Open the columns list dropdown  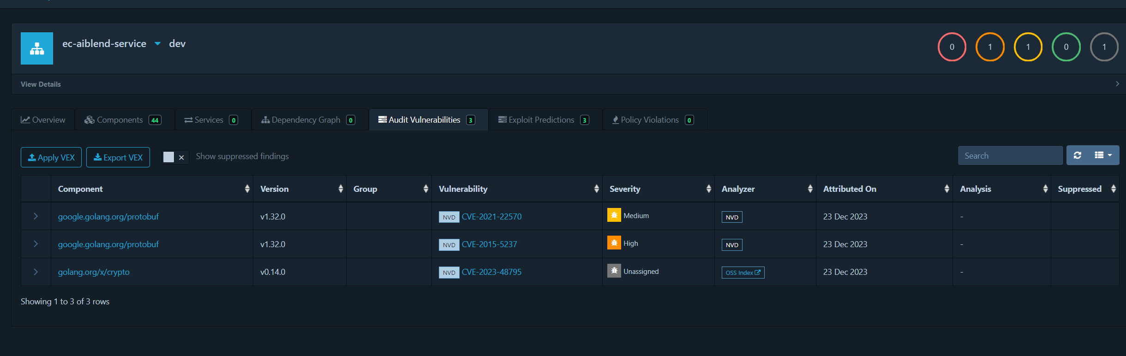click(x=1103, y=155)
